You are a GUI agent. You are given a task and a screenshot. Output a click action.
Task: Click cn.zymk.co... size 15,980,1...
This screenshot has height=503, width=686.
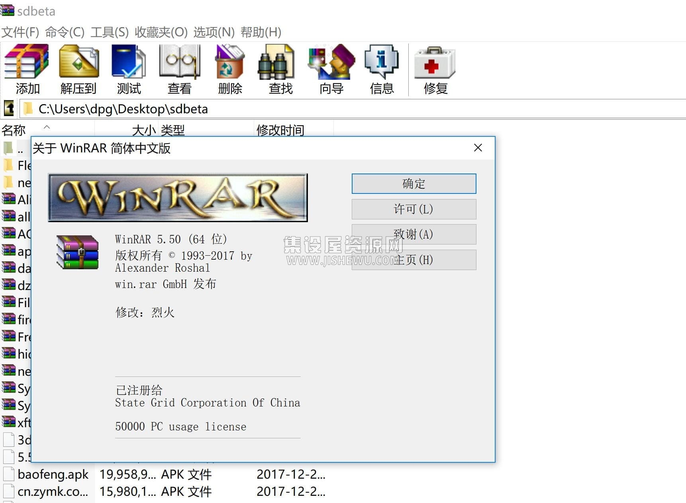click(x=127, y=491)
